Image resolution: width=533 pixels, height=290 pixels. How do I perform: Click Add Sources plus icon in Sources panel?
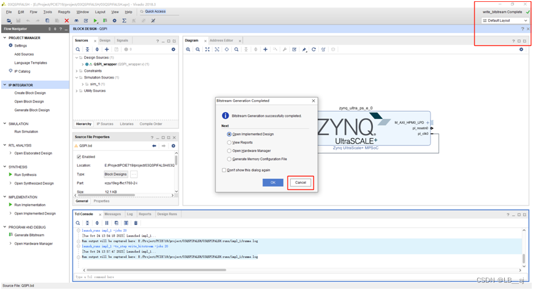tap(107, 49)
